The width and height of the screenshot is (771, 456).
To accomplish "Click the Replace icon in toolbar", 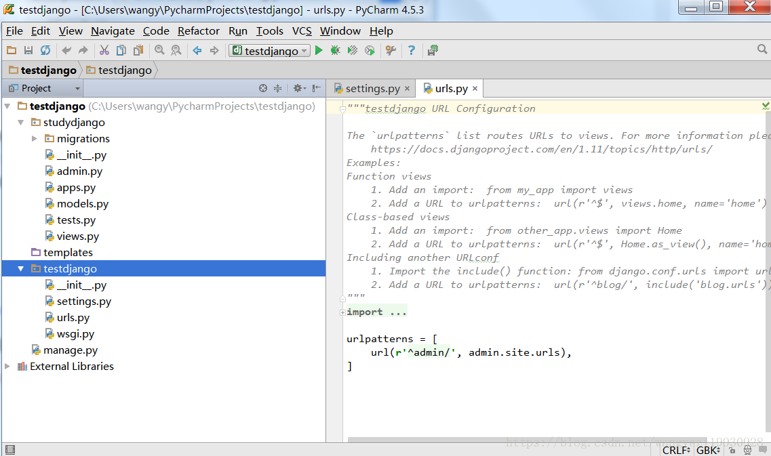I will (176, 50).
